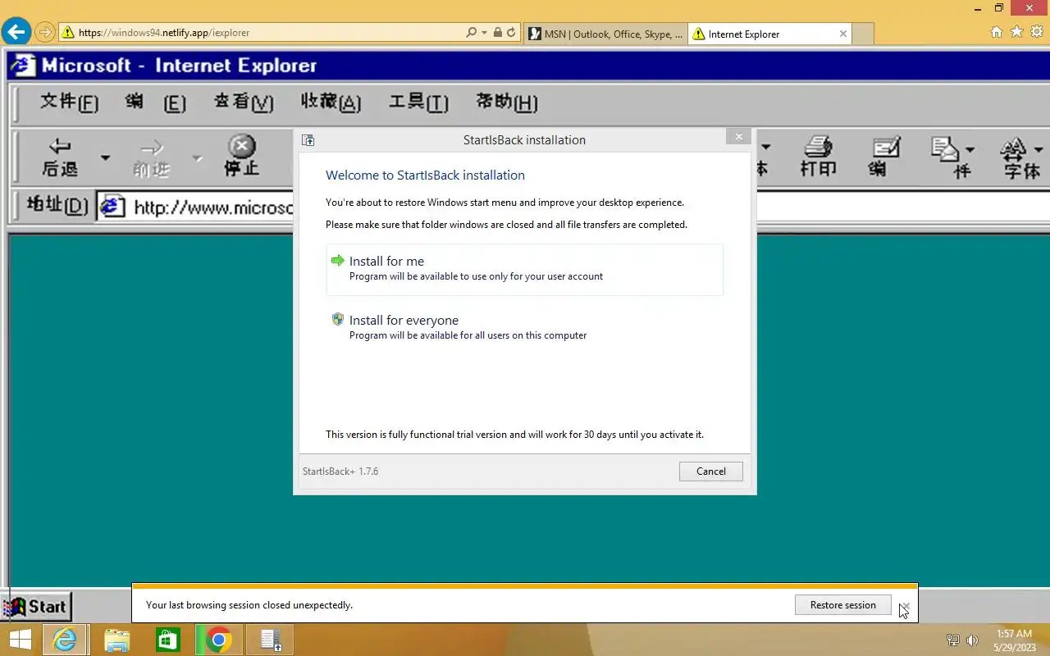This screenshot has height=656, width=1050.
Task: Click the lock security icon in address bar
Action: tap(497, 33)
